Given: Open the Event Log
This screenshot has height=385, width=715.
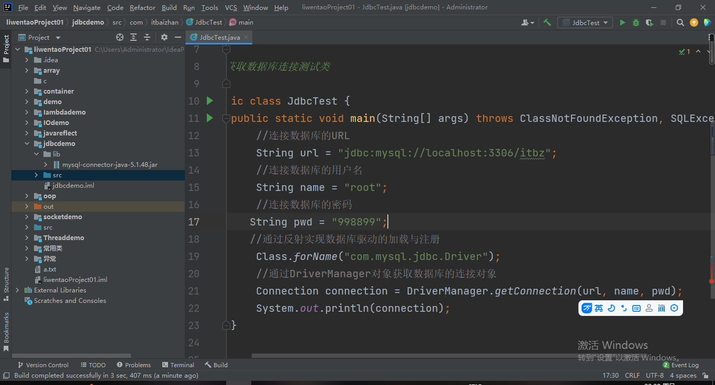Looking at the screenshot, I should click(x=681, y=365).
